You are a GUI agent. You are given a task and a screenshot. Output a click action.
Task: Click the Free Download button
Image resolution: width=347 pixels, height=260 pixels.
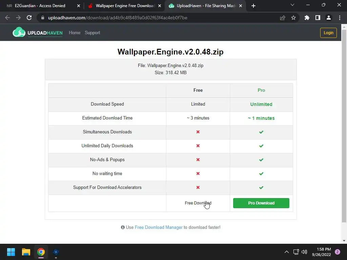coord(198,203)
